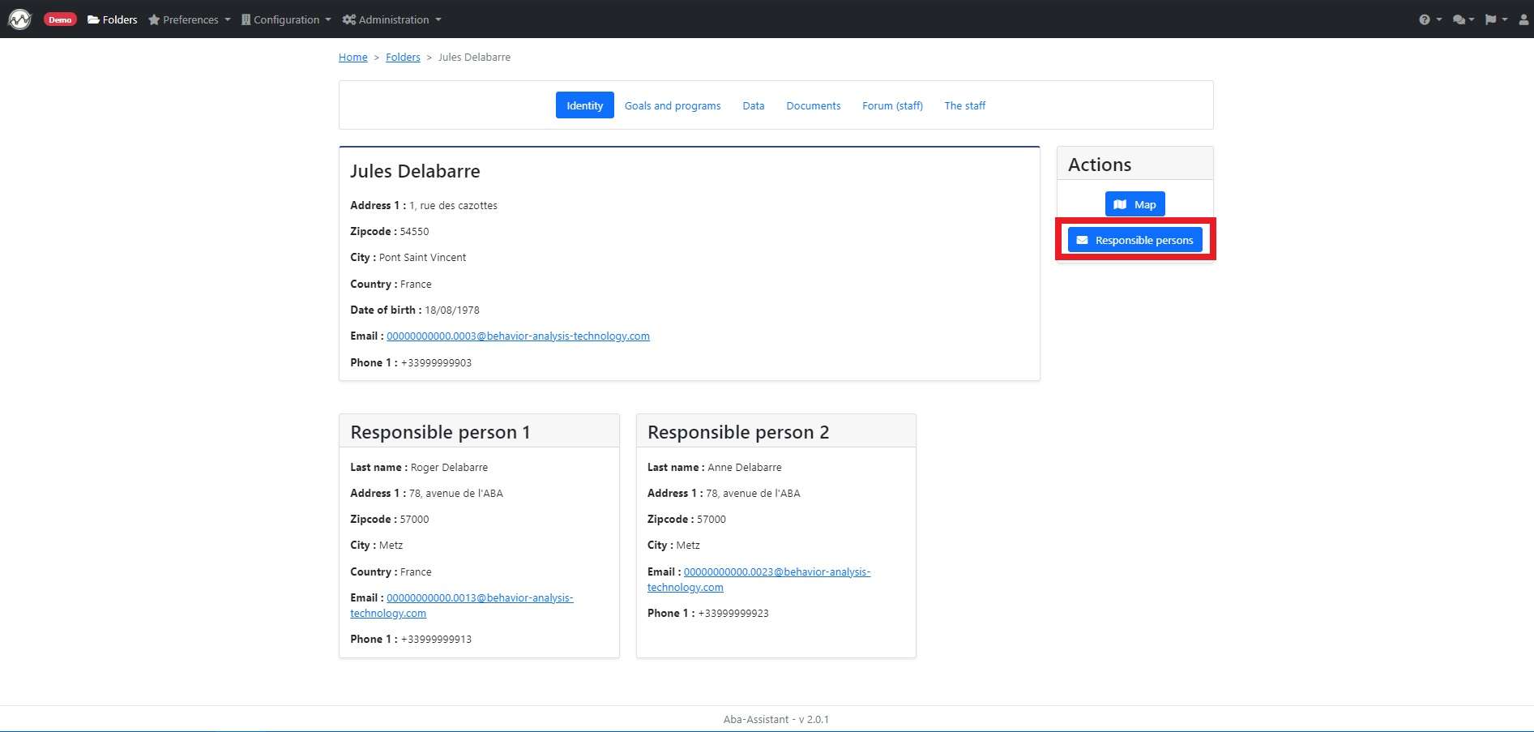
Task: Open the chat conversations menu
Action: [1463, 19]
